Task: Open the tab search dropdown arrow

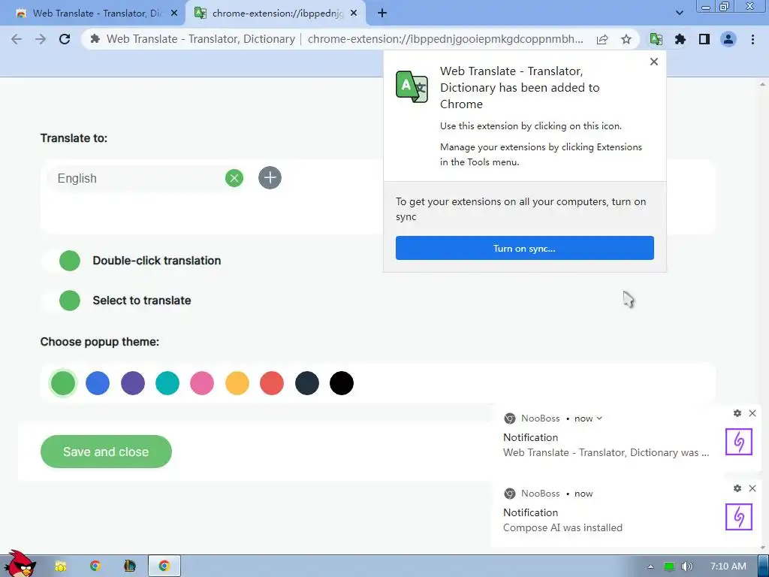Action: coord(679,13)
